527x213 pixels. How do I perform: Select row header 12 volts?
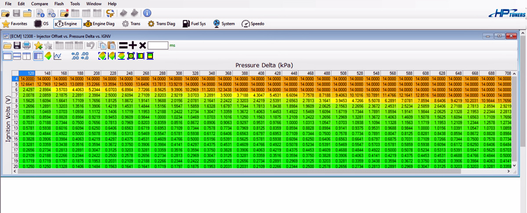14,122
